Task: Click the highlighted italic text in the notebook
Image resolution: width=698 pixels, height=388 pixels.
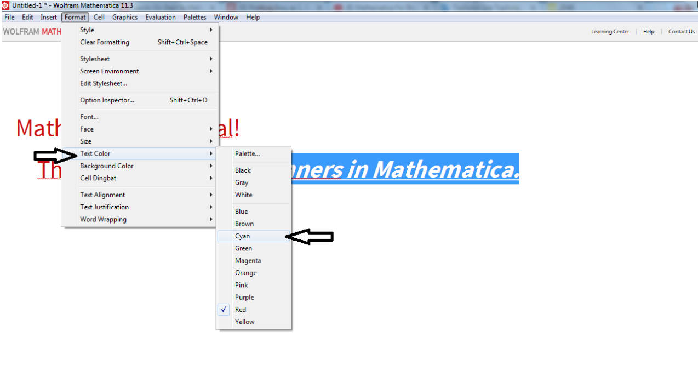Action: click(405, 169)
